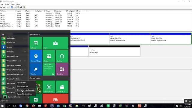Sort by the File System column header
This screenshot has height=108, width=192.
(x=39, y=11)
